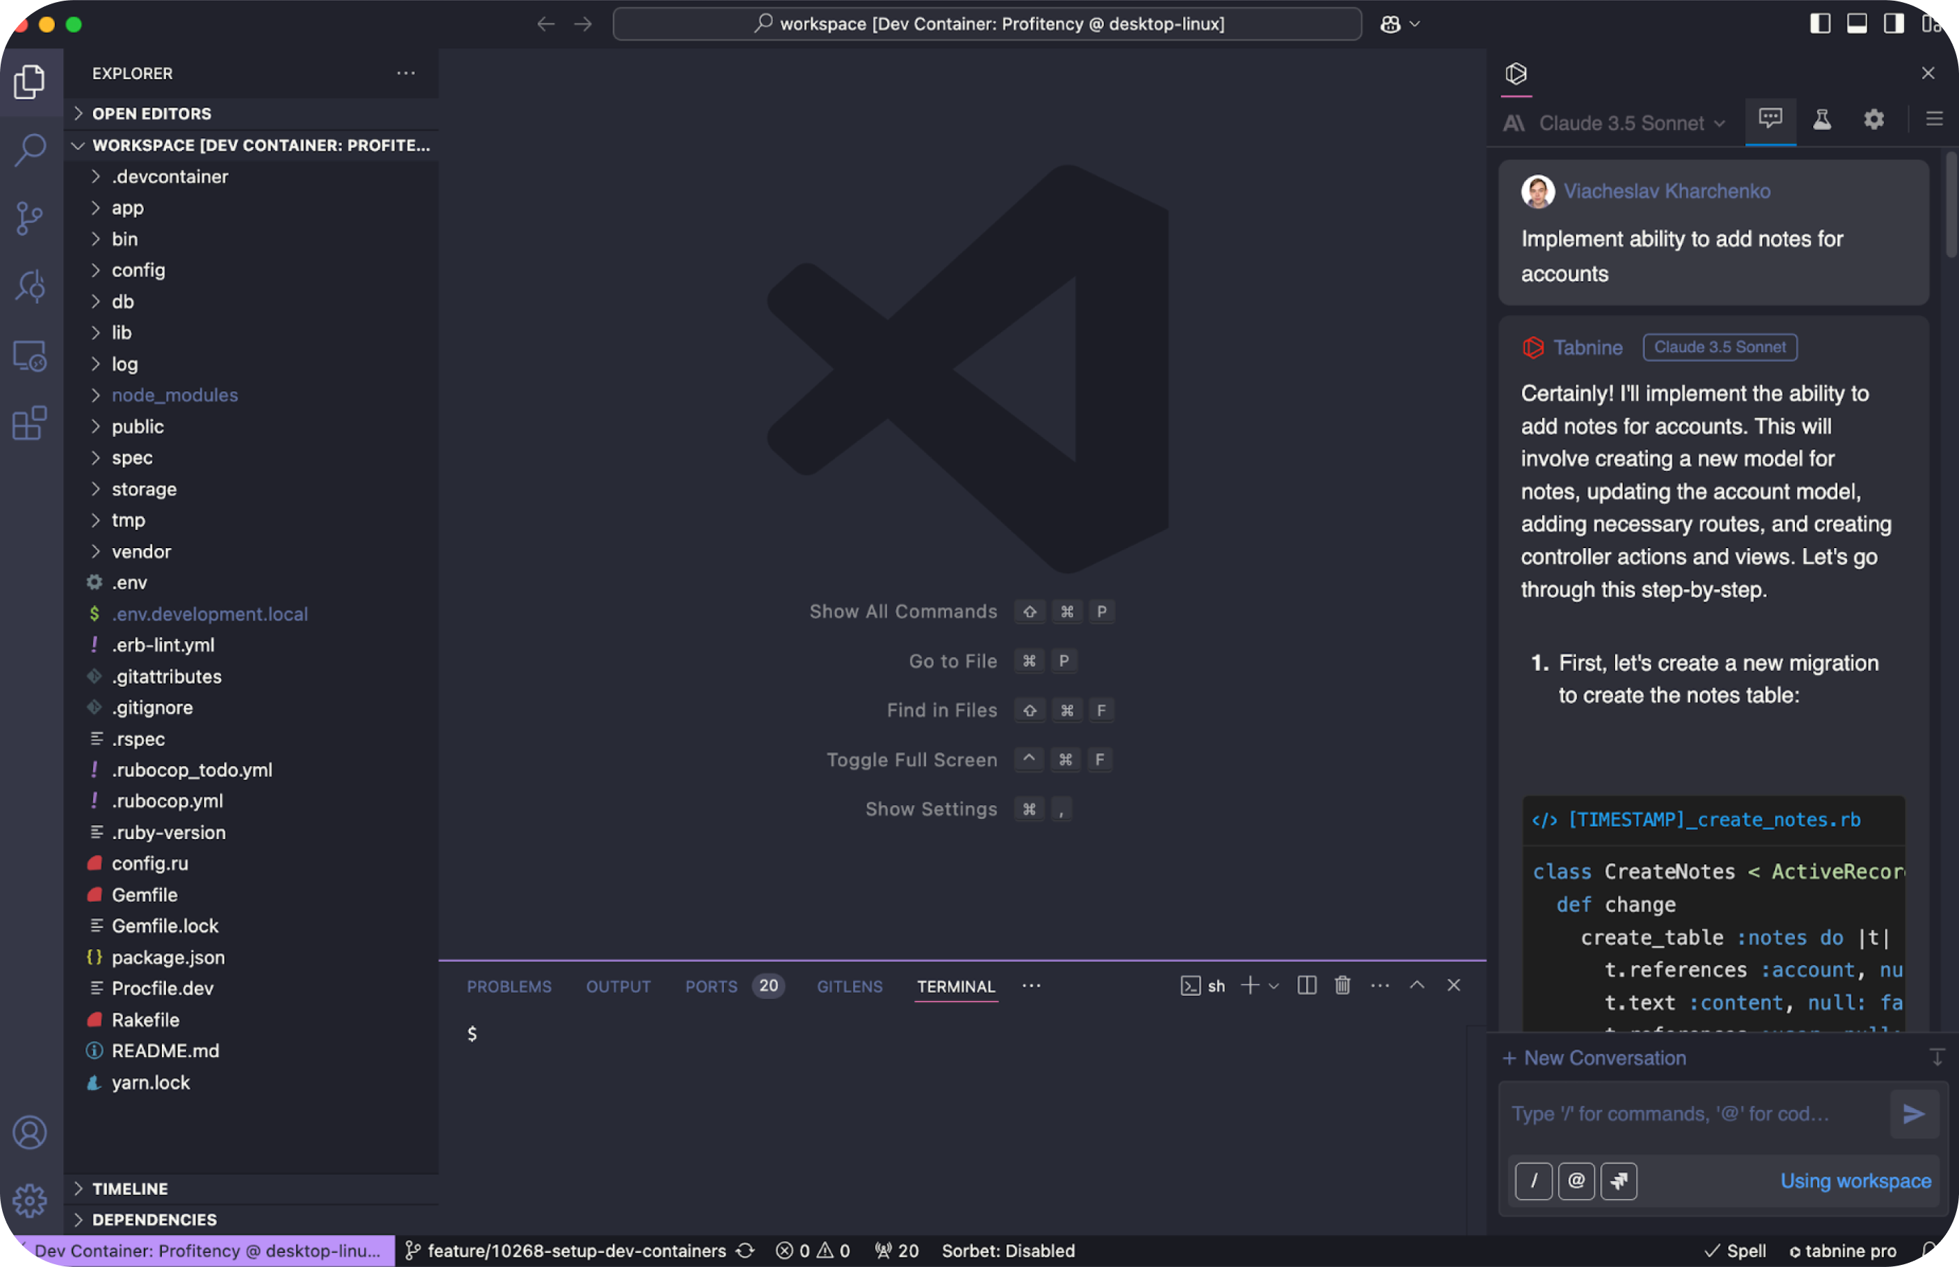
Task: Open Source Control view
Action: tap(31, 218)
